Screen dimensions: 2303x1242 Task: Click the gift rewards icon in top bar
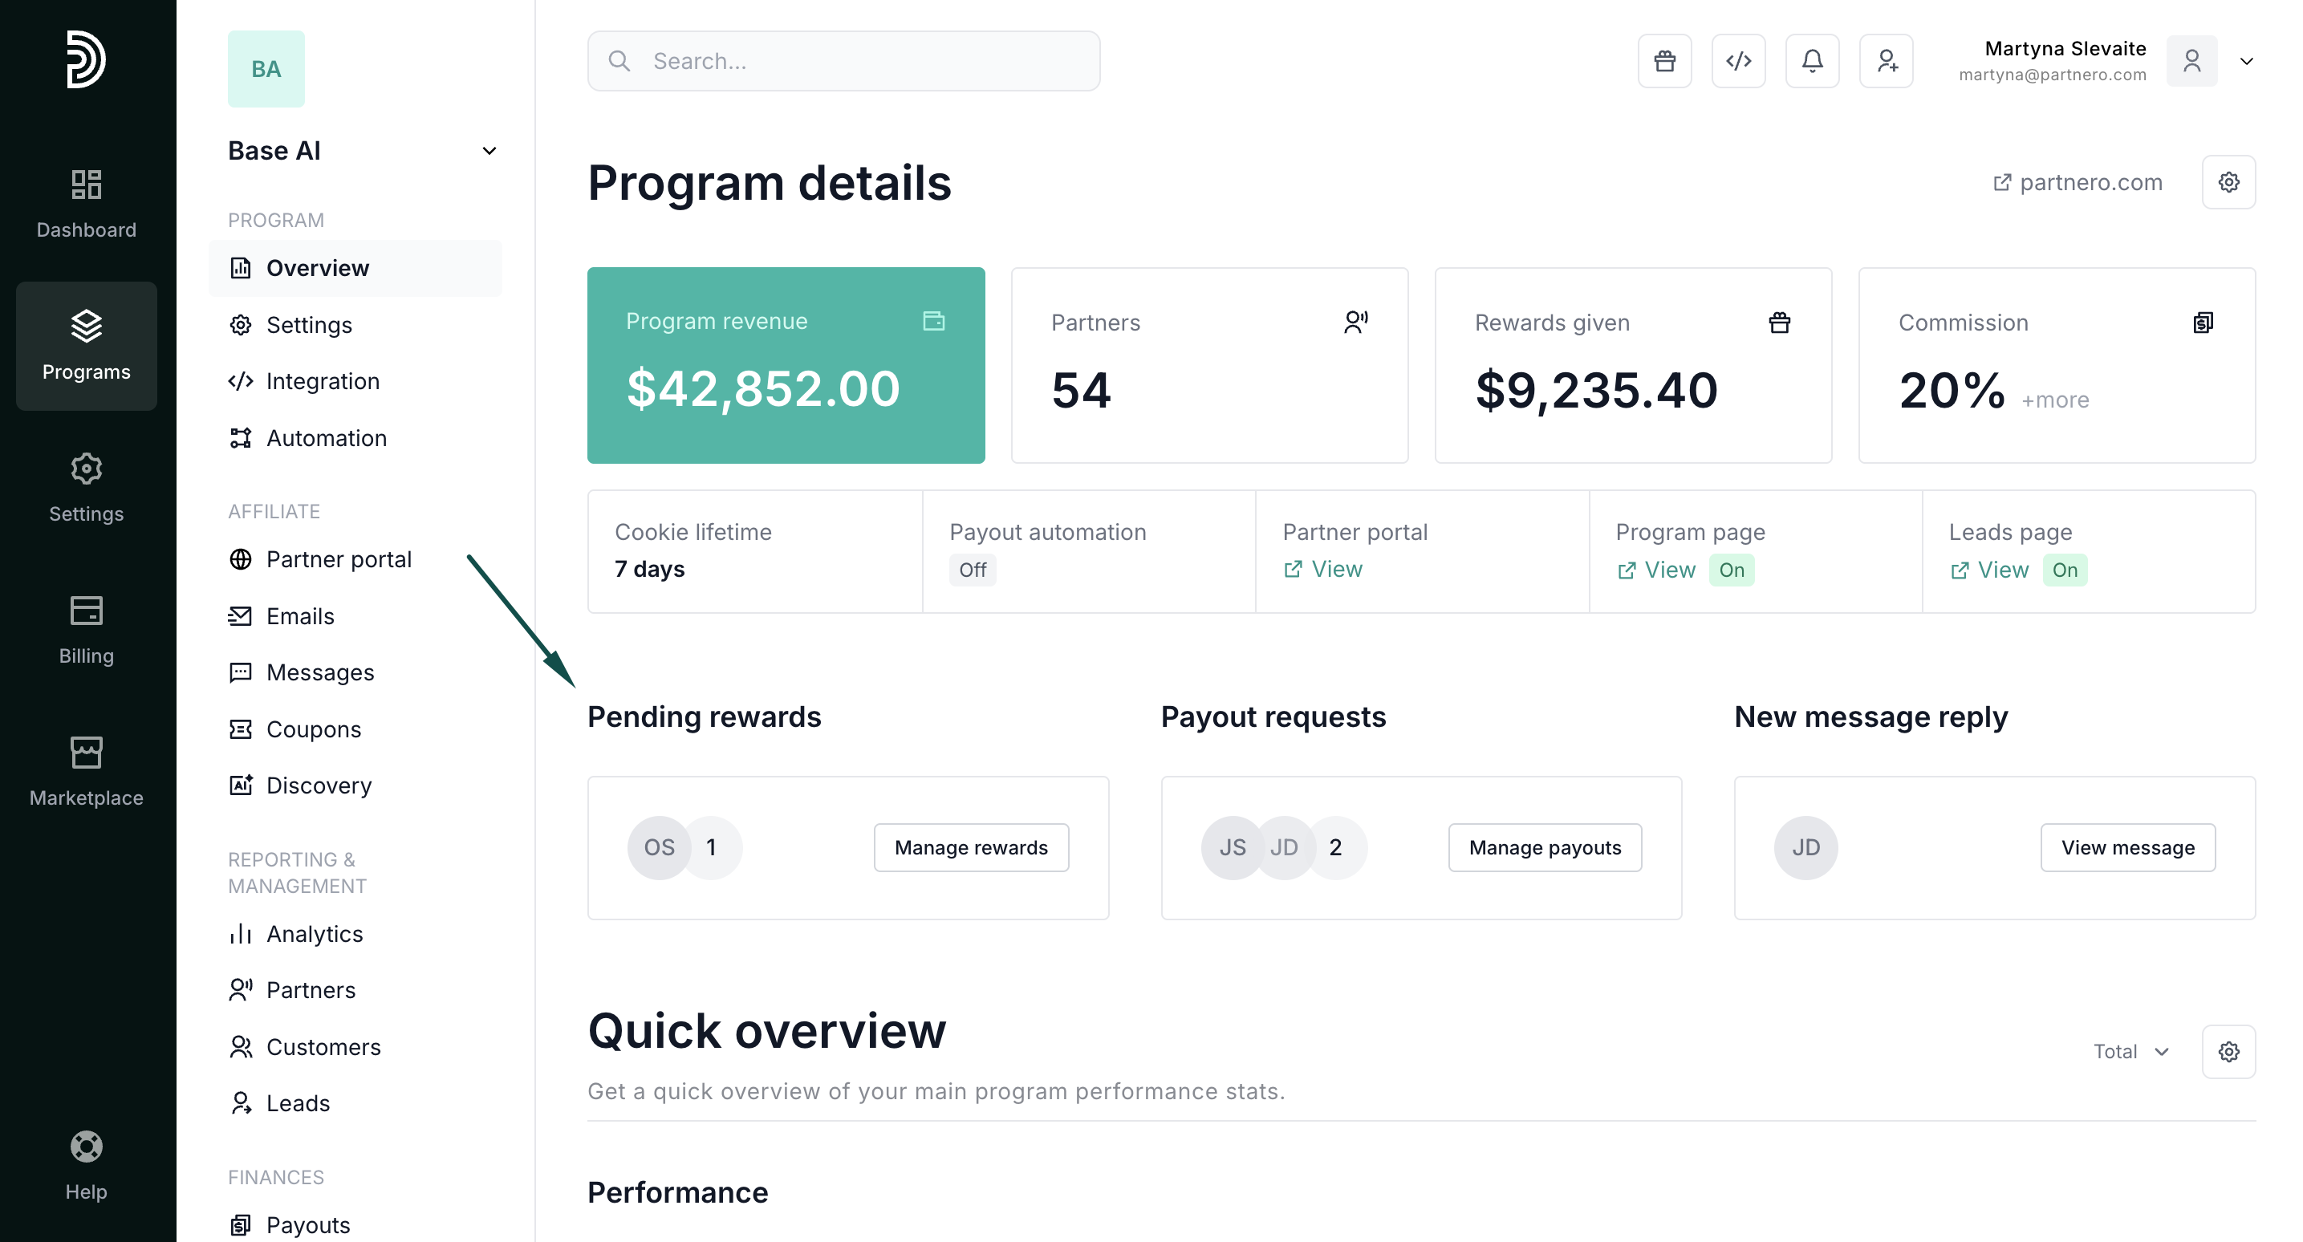tap(1663, 61)
